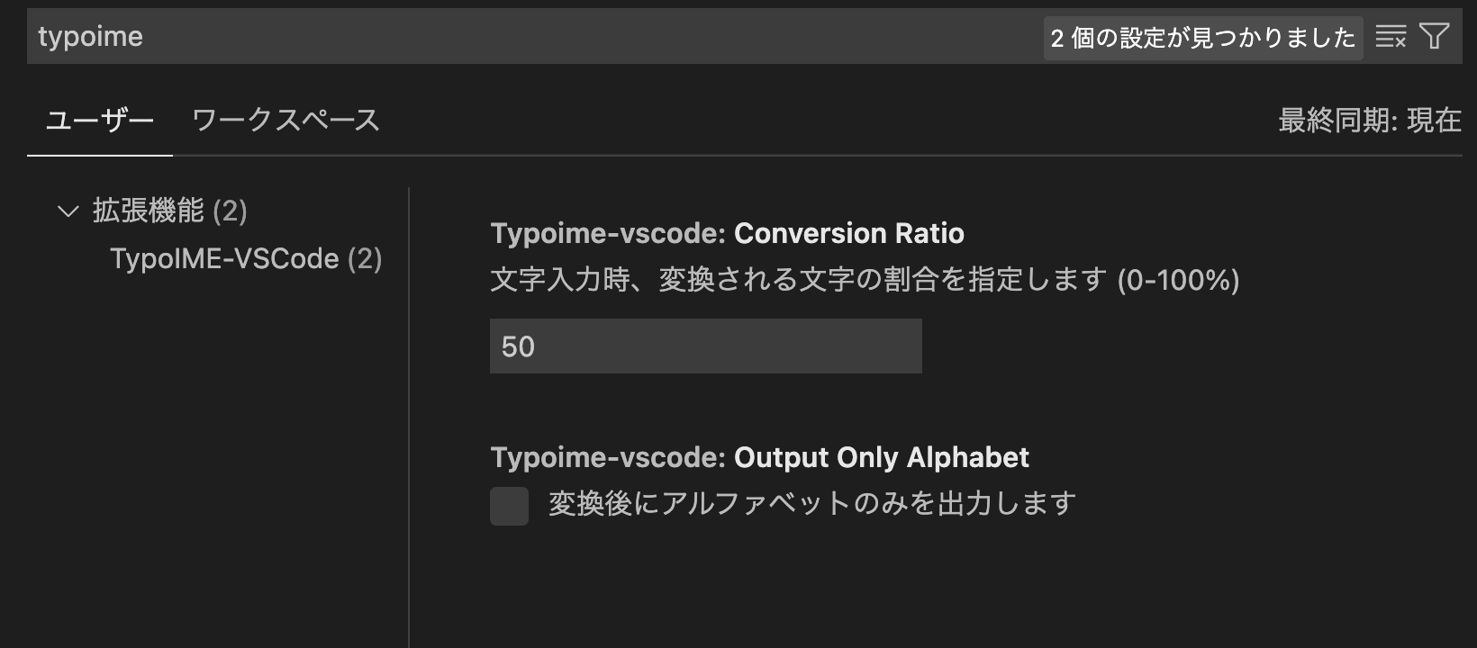The image size is (1477, 648).
Task: Select the 拡張機能 tree entry label
Action: coord(149,211)
